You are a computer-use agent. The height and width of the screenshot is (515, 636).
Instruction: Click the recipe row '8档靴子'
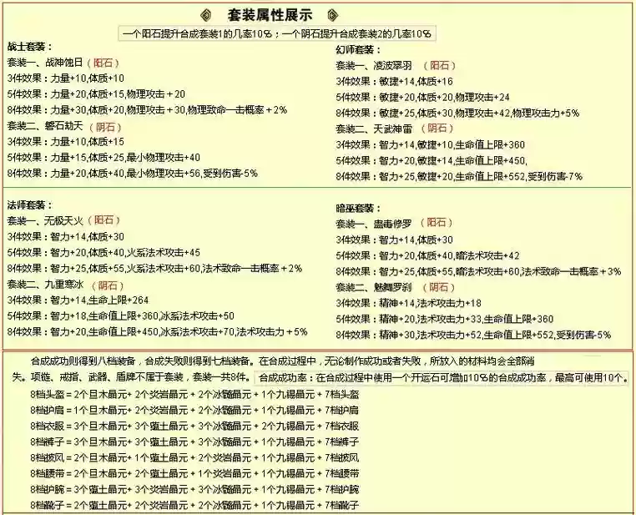point(194,505)
